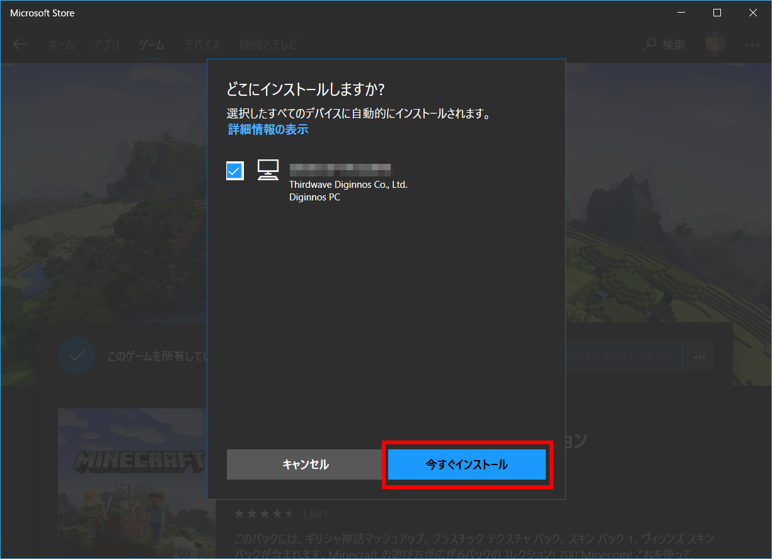Click the computer device icon
Screen dimensions: 772x559
[x=268, y=170]
